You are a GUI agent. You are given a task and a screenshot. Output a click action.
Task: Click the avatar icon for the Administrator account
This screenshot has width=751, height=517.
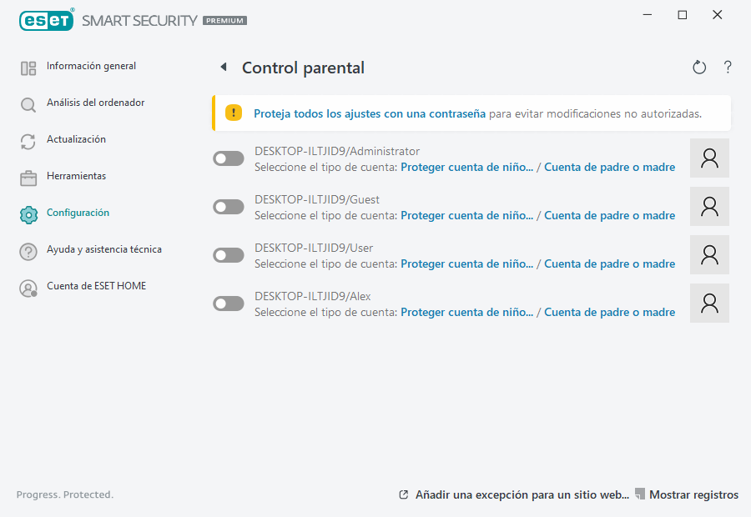(x=709, y=158)
